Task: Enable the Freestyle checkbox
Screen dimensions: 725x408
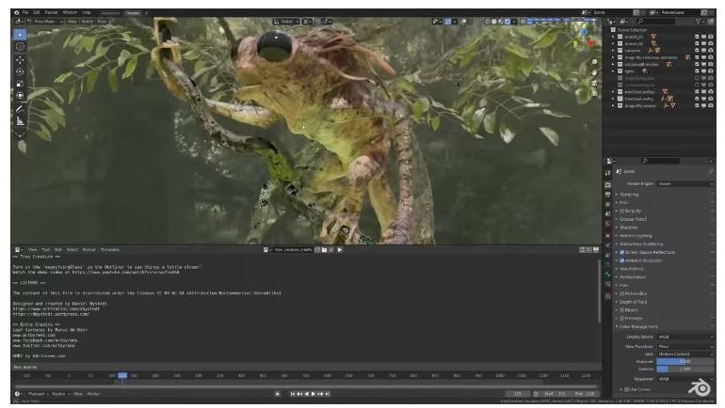Action: tap(622, 319)
